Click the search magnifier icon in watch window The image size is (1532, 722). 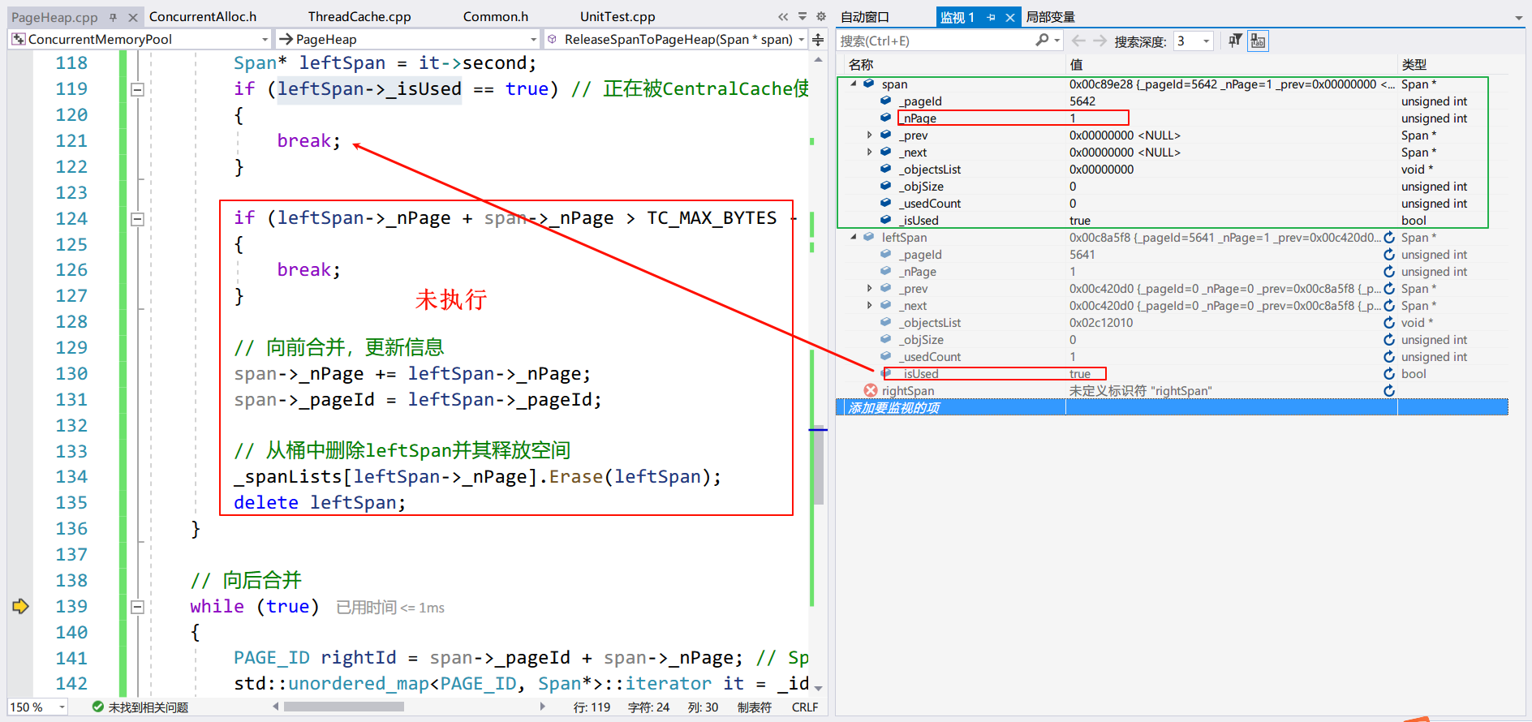coord(1042,41)
